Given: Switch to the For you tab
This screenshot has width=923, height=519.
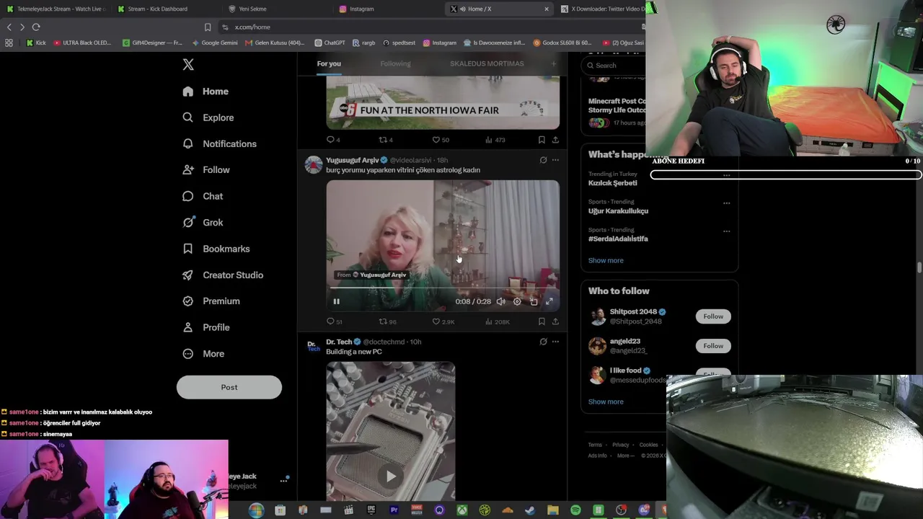Looking at the screenshot, I should pos(329,63).
